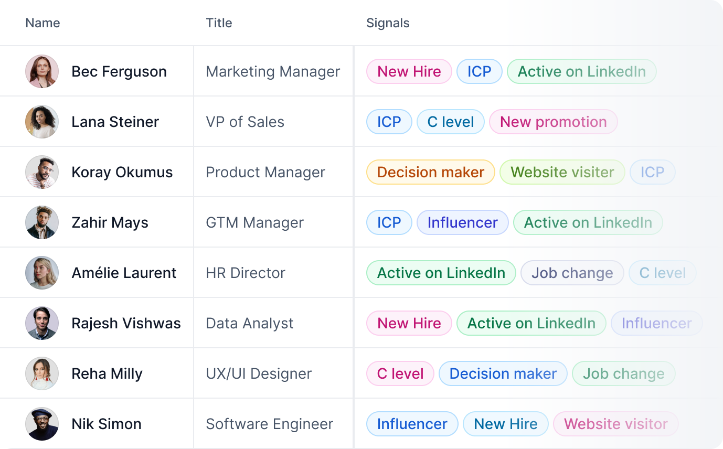The image size is (723, 449).
Task: Click Bec Ferguson's profile photo
Action: 42,71
